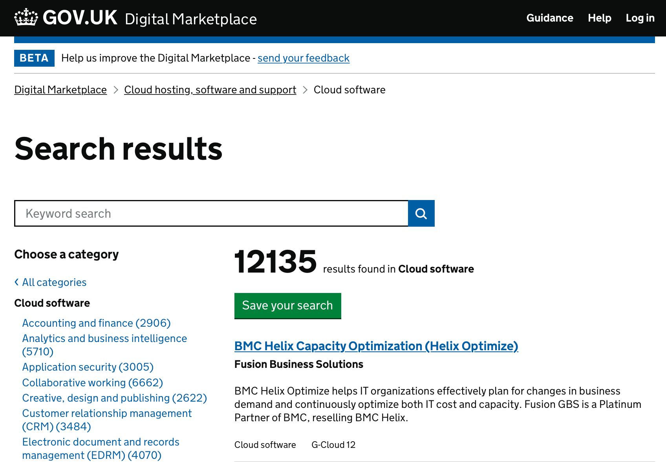666x462 pixels.
Task: Click Log in in the header
Action: click(640, 18)
